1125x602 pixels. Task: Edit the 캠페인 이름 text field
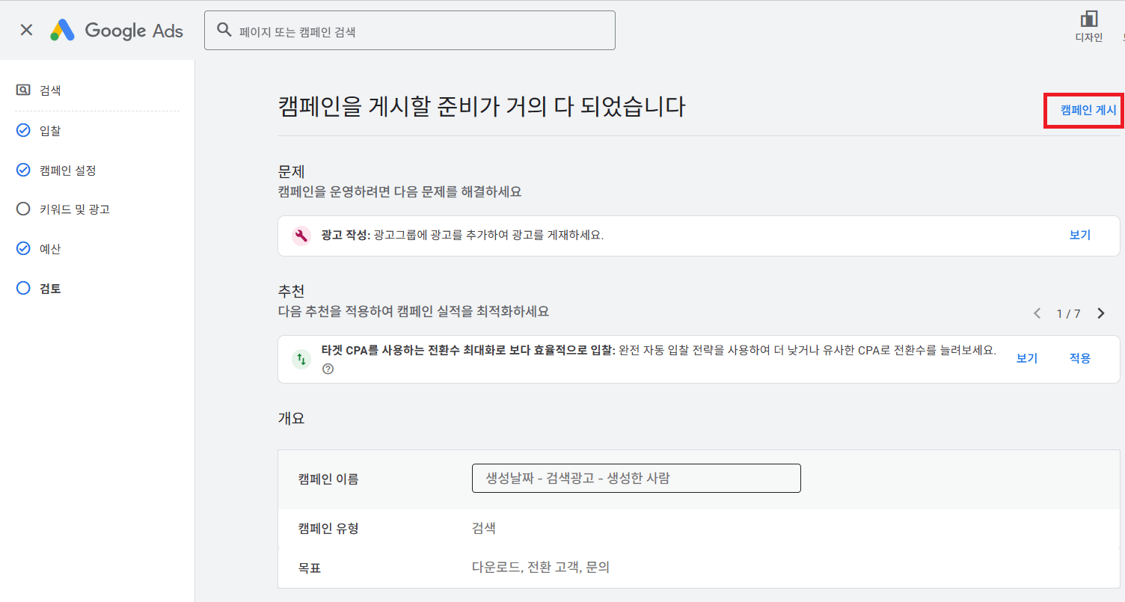637,479
